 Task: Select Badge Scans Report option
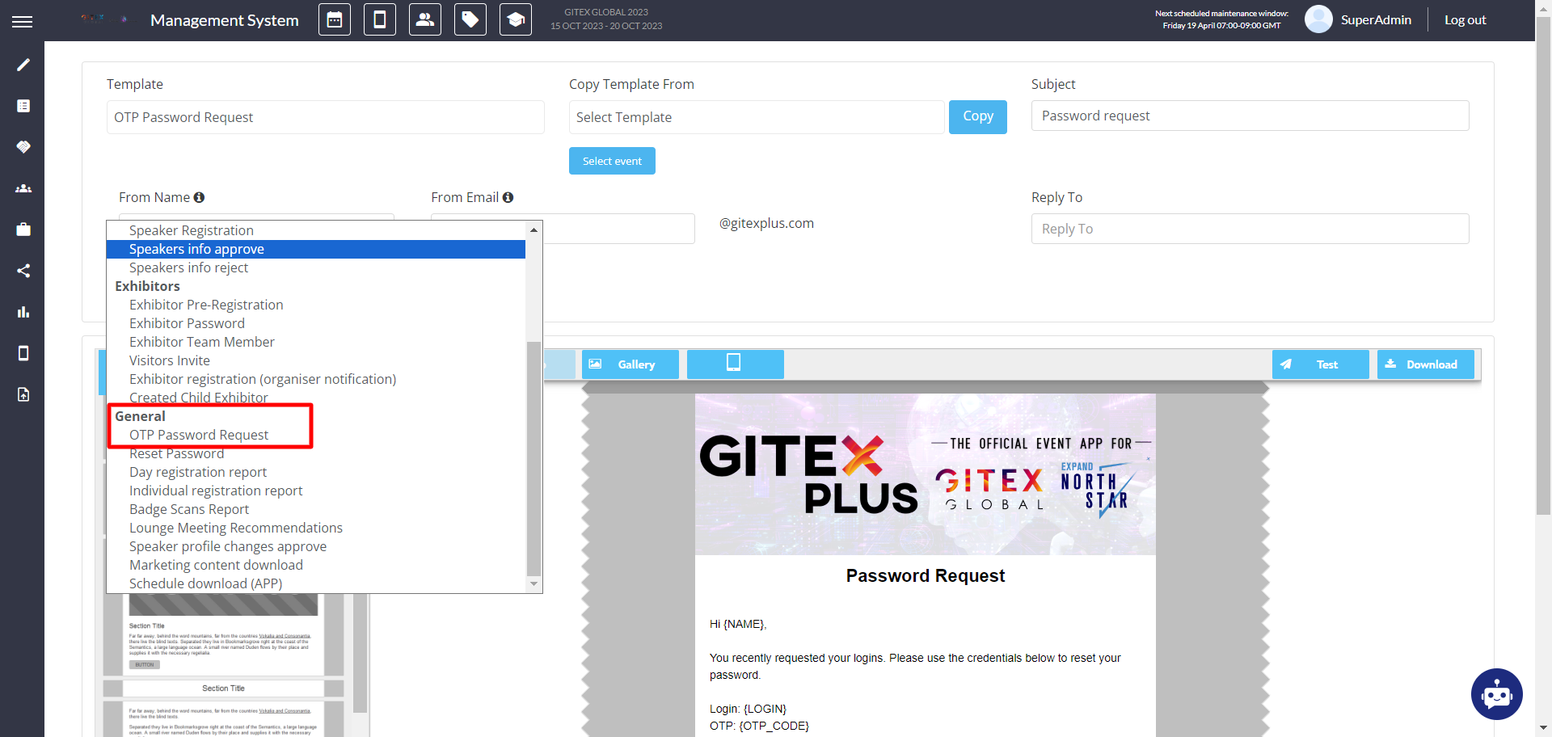(x=189, y=509)
